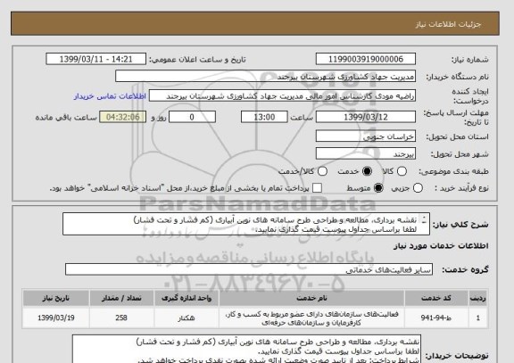Click the تاریخ نیاز column header
The height and width of the screenshot is (363, 514).
pyautogui.click(x=55, y=298)
